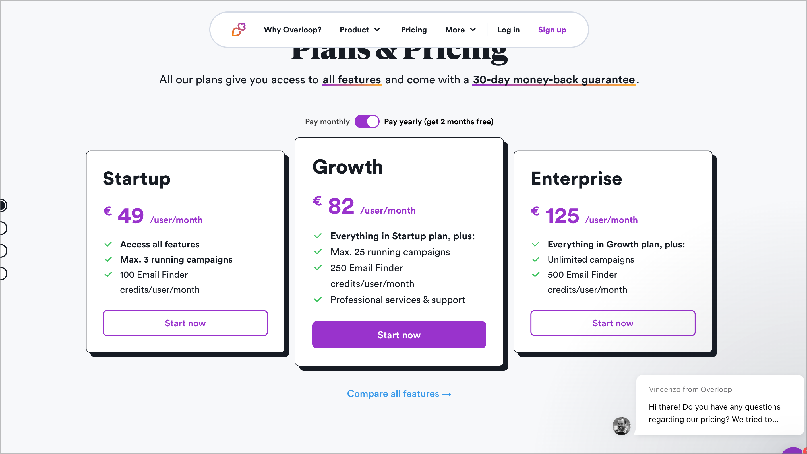The image size is (807, 454).
Task: Click checkmark next to Unlimited campaigns
Action: pyautogui.click(x=536, y=259)
